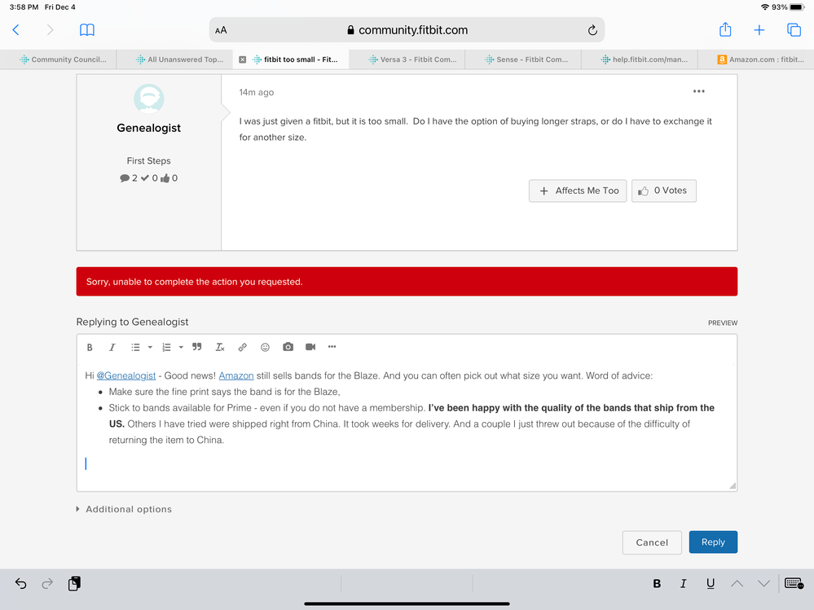The width and height of the screenshot is (814, 610).
Task: Switch to Versa 3 Fitbit Community tab
Action: (x=407, y=59)
